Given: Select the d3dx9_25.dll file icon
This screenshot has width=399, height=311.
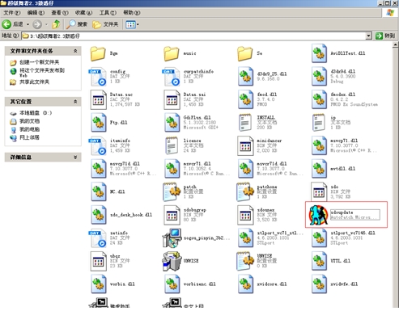Looking at the screenshot, I should (245, 77).
